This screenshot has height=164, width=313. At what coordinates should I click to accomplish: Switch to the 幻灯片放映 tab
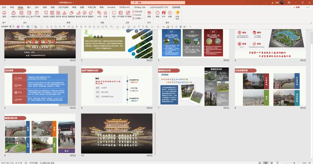click(63, 7)
